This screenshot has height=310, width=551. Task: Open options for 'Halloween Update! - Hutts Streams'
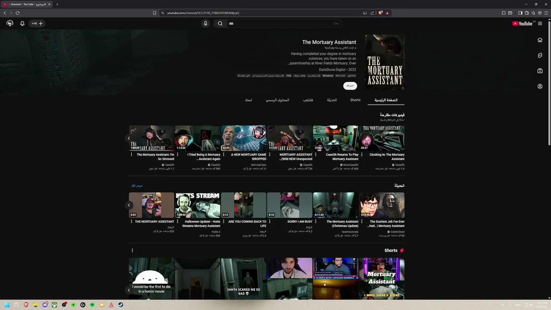177,222
